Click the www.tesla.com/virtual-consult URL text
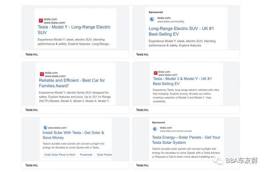Image resolution: width=266 pixels, height=172 pixels. (x=176, y=131)
